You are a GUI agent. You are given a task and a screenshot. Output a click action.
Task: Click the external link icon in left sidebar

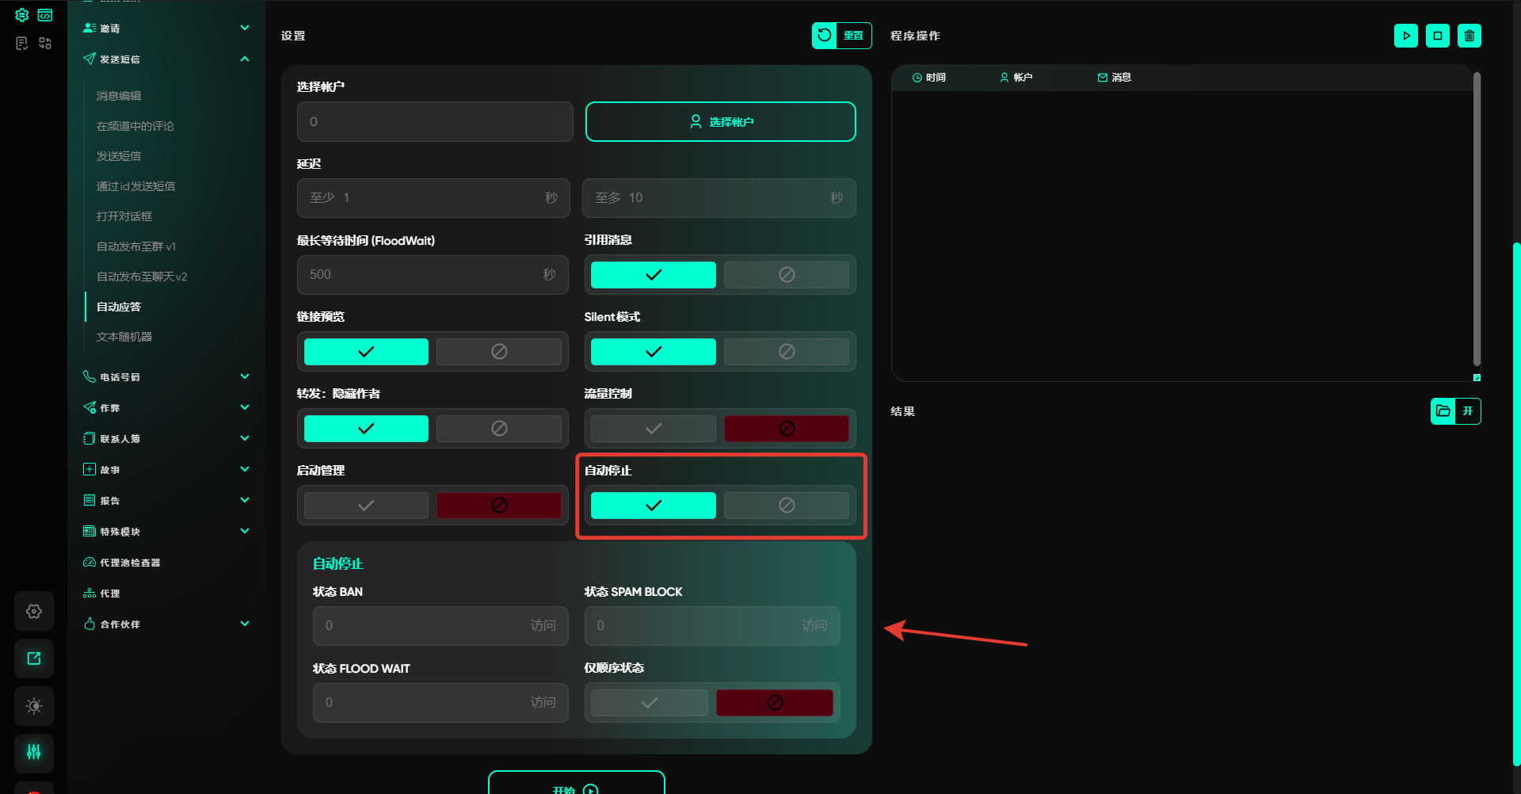[x=34, y=658]
